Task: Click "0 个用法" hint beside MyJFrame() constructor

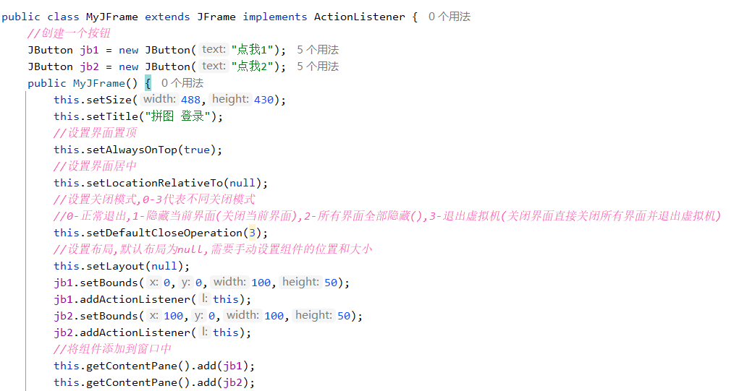Action: click(x=182, y=83)
